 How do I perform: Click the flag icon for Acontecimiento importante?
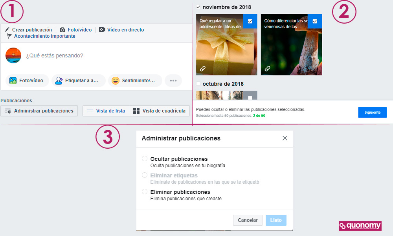[9, 36]
